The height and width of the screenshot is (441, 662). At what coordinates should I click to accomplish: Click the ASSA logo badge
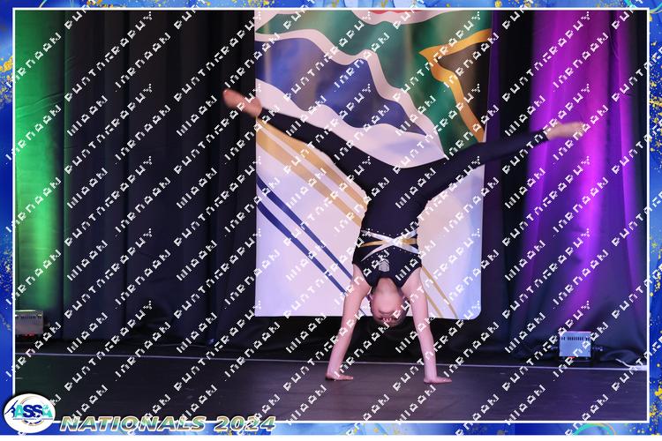point(29,413)
